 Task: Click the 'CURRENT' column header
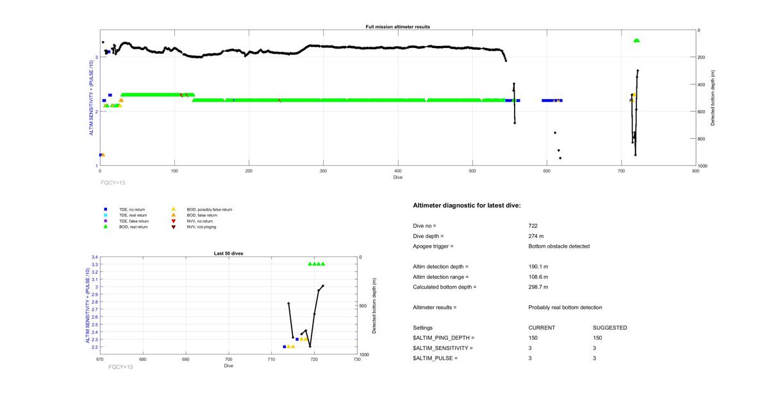542,328
